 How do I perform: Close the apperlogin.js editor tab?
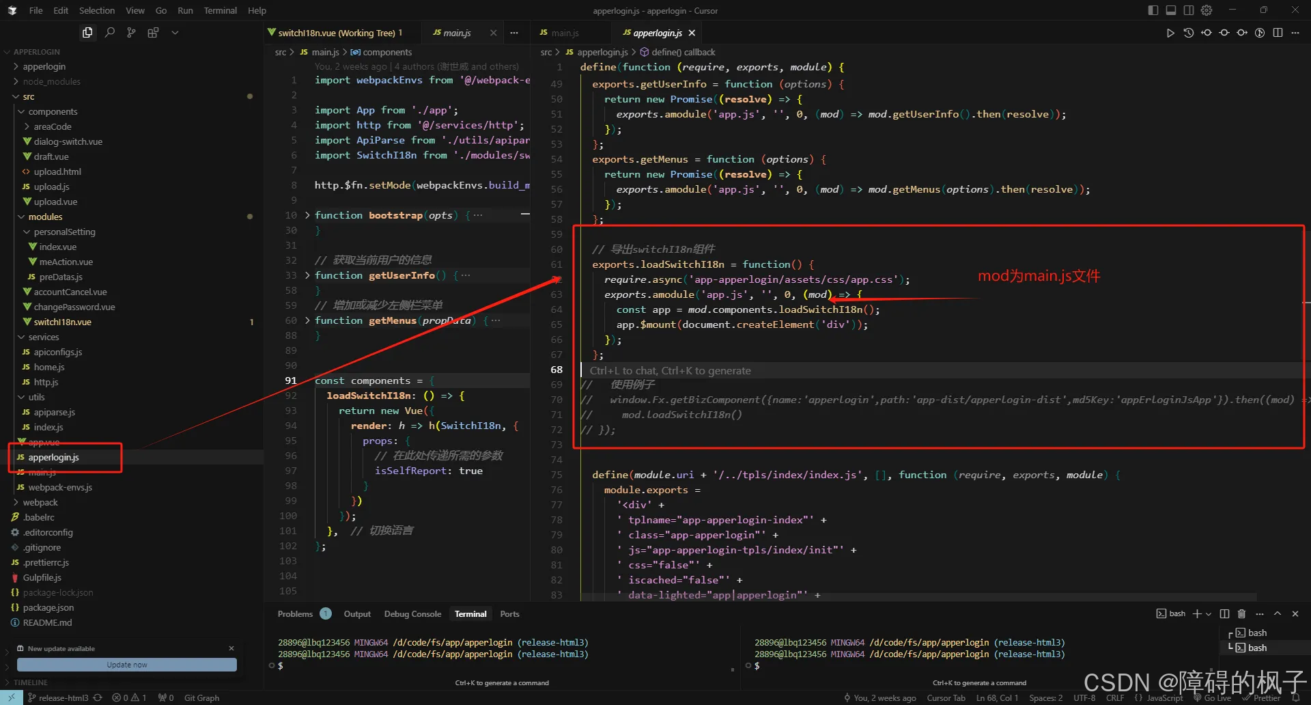point(692,33)
